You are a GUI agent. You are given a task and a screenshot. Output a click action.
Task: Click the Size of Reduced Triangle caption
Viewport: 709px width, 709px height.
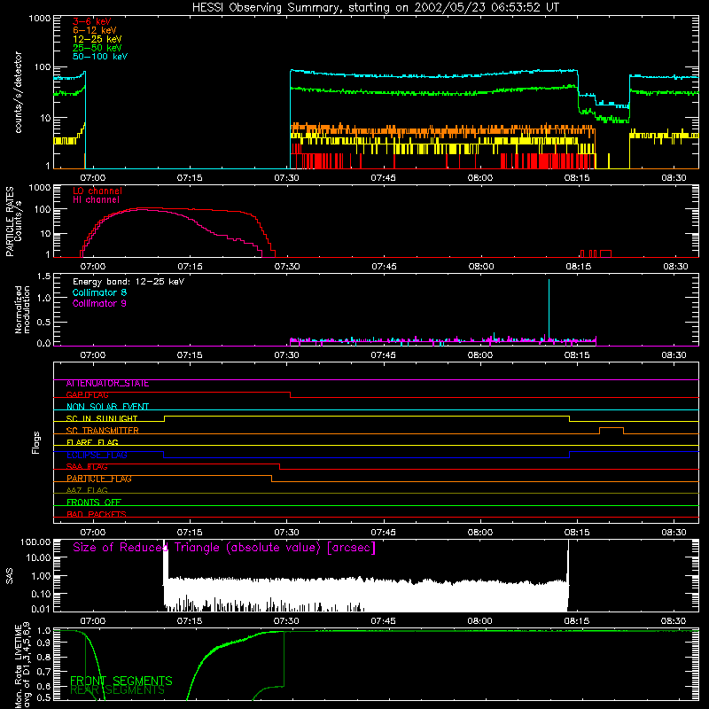224,548
